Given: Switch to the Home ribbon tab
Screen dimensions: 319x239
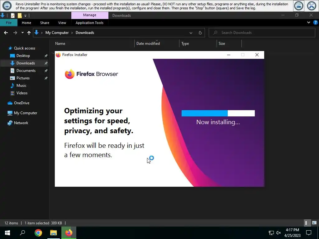Looking at the screenshot, I should [x=26, y=23].
